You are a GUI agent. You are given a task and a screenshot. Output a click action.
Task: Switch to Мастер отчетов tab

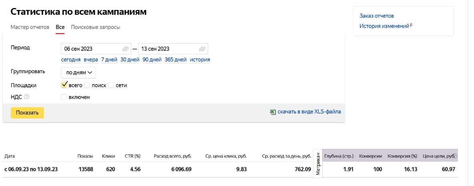tap(30, 27)
